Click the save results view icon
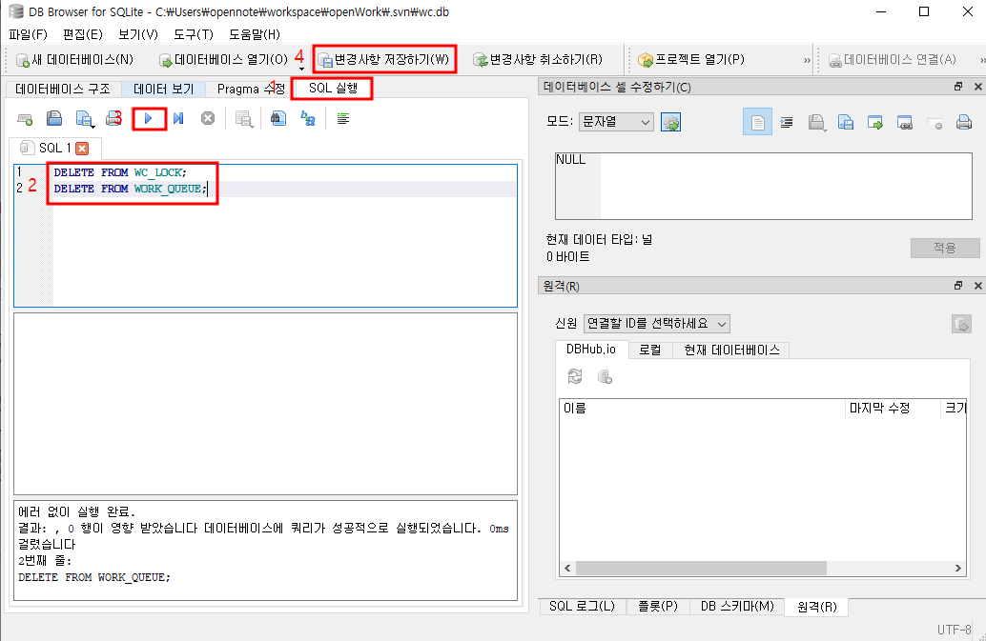Image resolution: width=986 pixels, height=641 pixels. 244,119
